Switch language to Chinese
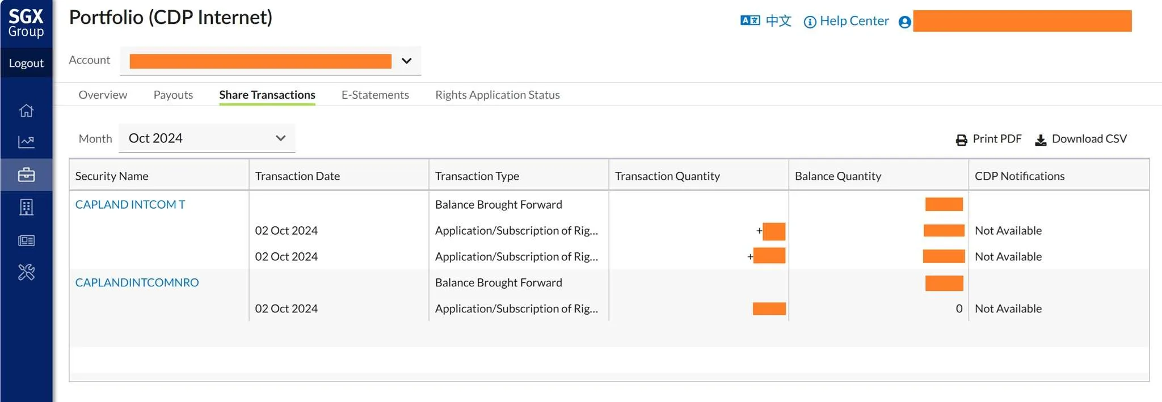This screenshot has width=1162, height=402. [x=766, y=21]
